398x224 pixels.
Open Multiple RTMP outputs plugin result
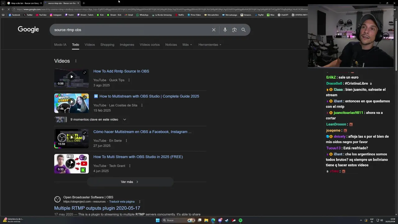(x=97, y=208)
